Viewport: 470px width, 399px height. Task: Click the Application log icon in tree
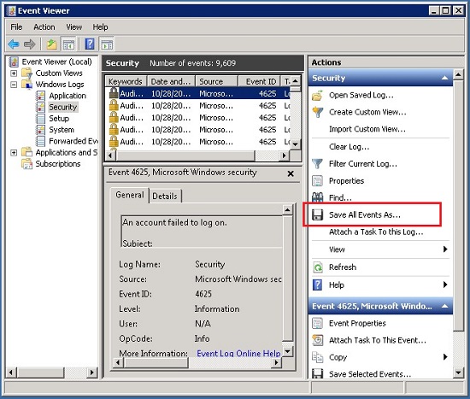pos(40,96)
